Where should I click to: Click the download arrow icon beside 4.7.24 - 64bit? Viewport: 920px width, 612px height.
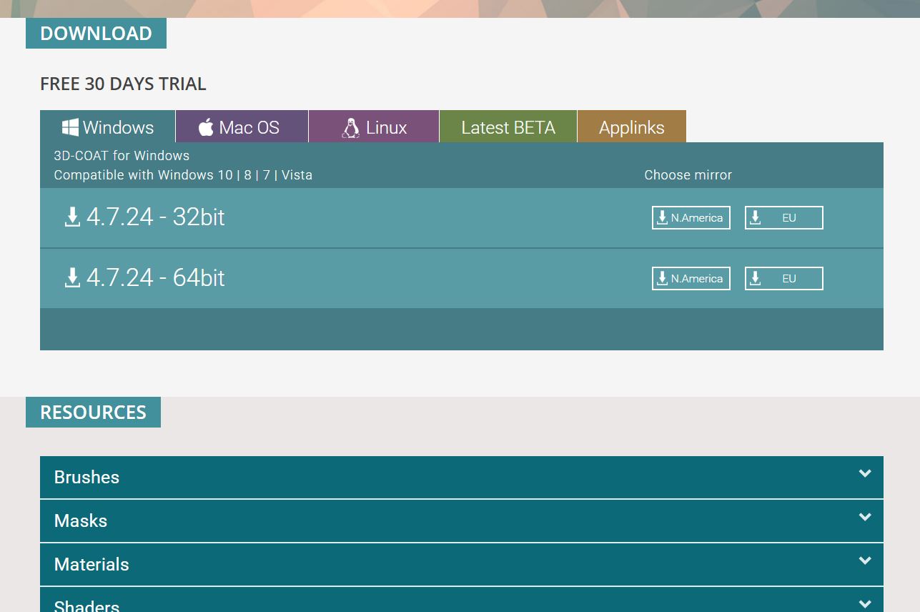pos(72,277)
